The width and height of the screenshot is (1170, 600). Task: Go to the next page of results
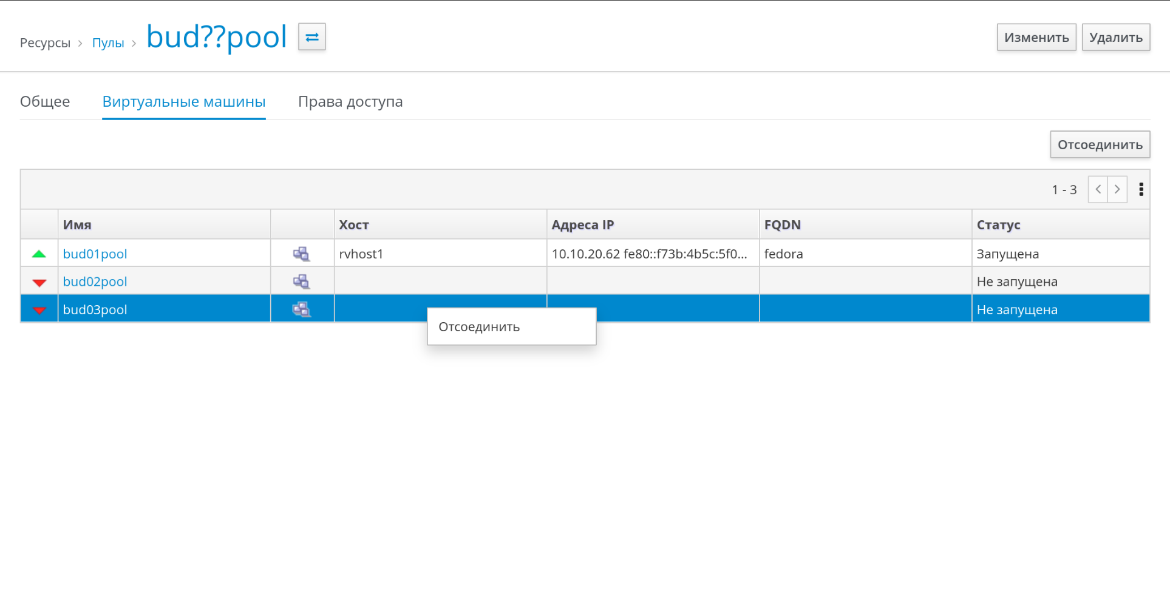pos(1117,190)
